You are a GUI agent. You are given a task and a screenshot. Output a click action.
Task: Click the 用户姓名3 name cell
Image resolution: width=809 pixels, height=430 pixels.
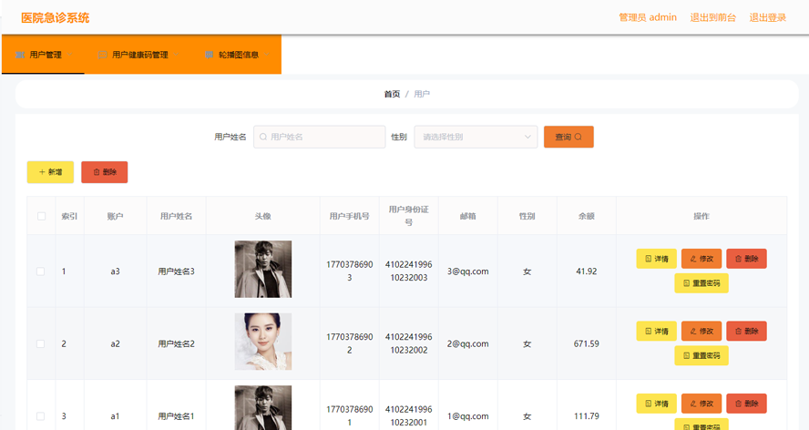[176, 271]
